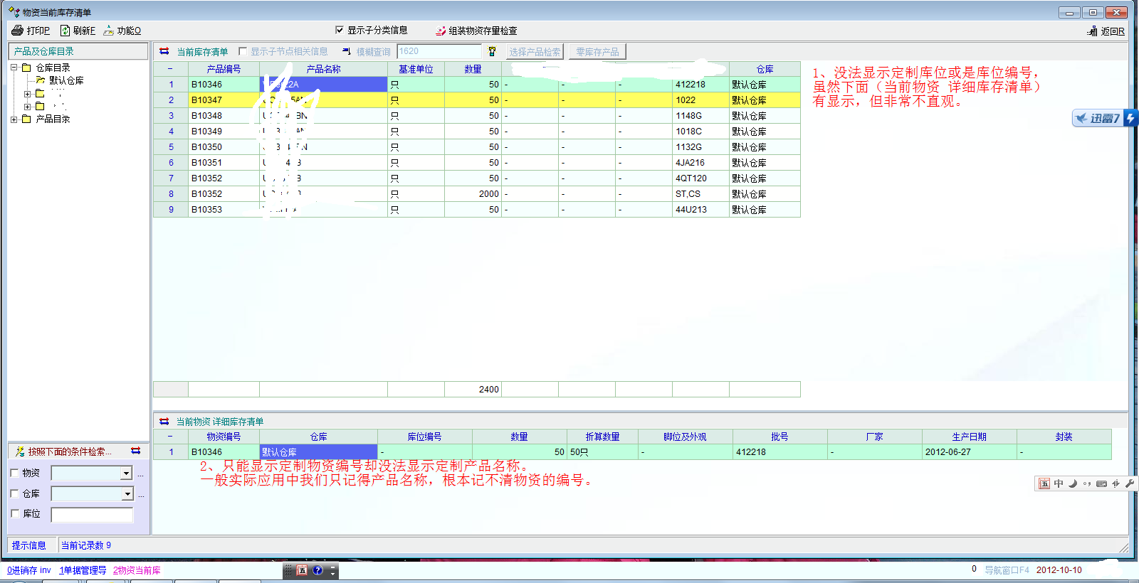Viewport: 1139px width, 583px height.
Task: Enable the 物资 filter checkbox
Action: tap(14, 473)
